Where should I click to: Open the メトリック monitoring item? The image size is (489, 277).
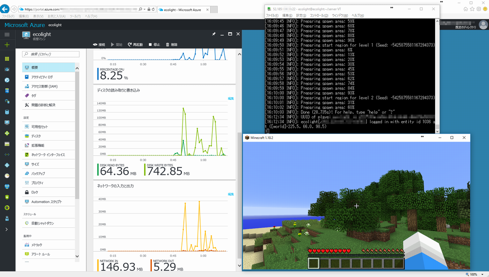(49, 245)
